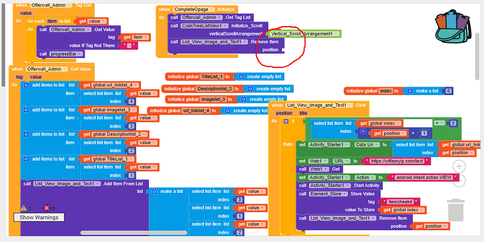Click the red error X icon

point(46,208)
